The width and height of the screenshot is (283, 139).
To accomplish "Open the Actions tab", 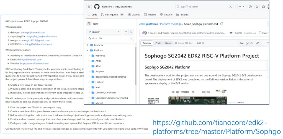I will pos(134,15).
